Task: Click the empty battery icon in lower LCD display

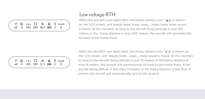Action: click(43, 64)
